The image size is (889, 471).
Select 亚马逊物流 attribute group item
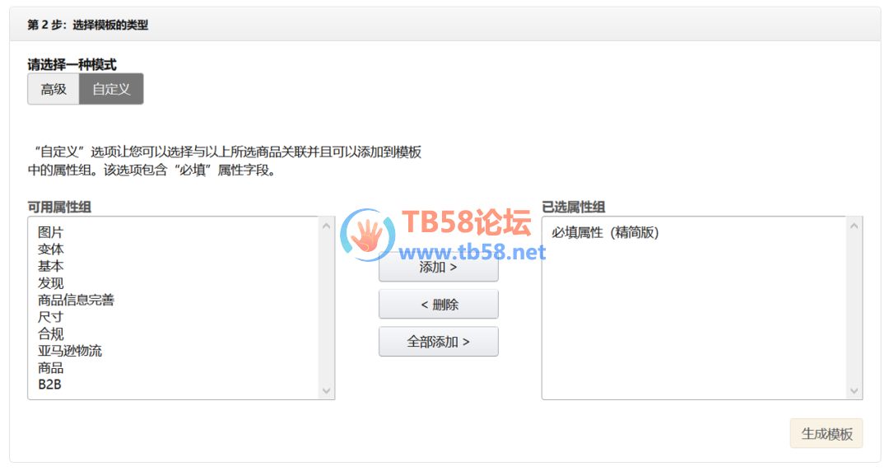click(x=70, y=351)
